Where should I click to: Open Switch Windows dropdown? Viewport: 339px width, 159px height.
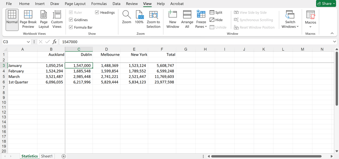click(x=290, y=20)
